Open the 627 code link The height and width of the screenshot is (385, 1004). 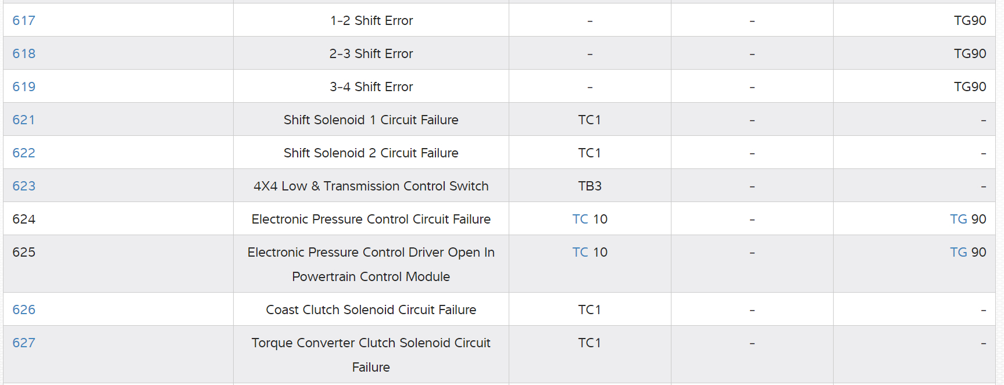coord(24,343)
